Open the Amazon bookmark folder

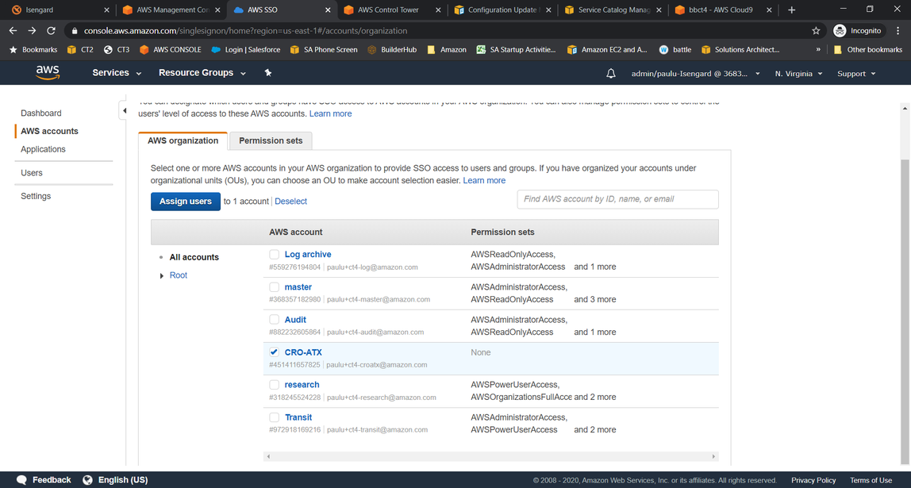(446, 49)
